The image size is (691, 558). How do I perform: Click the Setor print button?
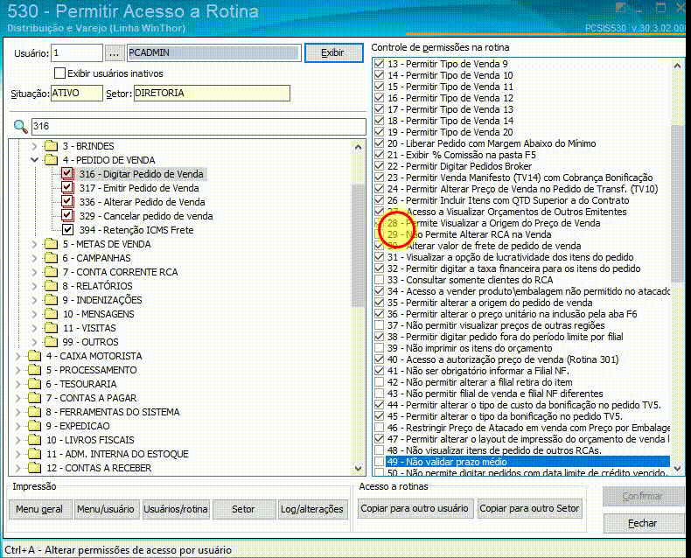[x=243, y=509]
